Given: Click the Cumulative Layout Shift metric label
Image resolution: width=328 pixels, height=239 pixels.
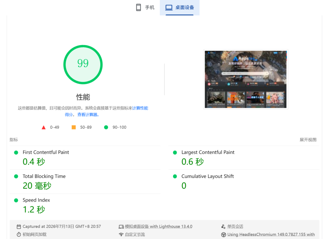Looking at the screenshot, I should point(207,176).
